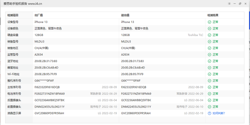Click read front camera serial DNM22455U5L0KG11Y
Viewport: 250px width, 125px height.
point(136,106)
